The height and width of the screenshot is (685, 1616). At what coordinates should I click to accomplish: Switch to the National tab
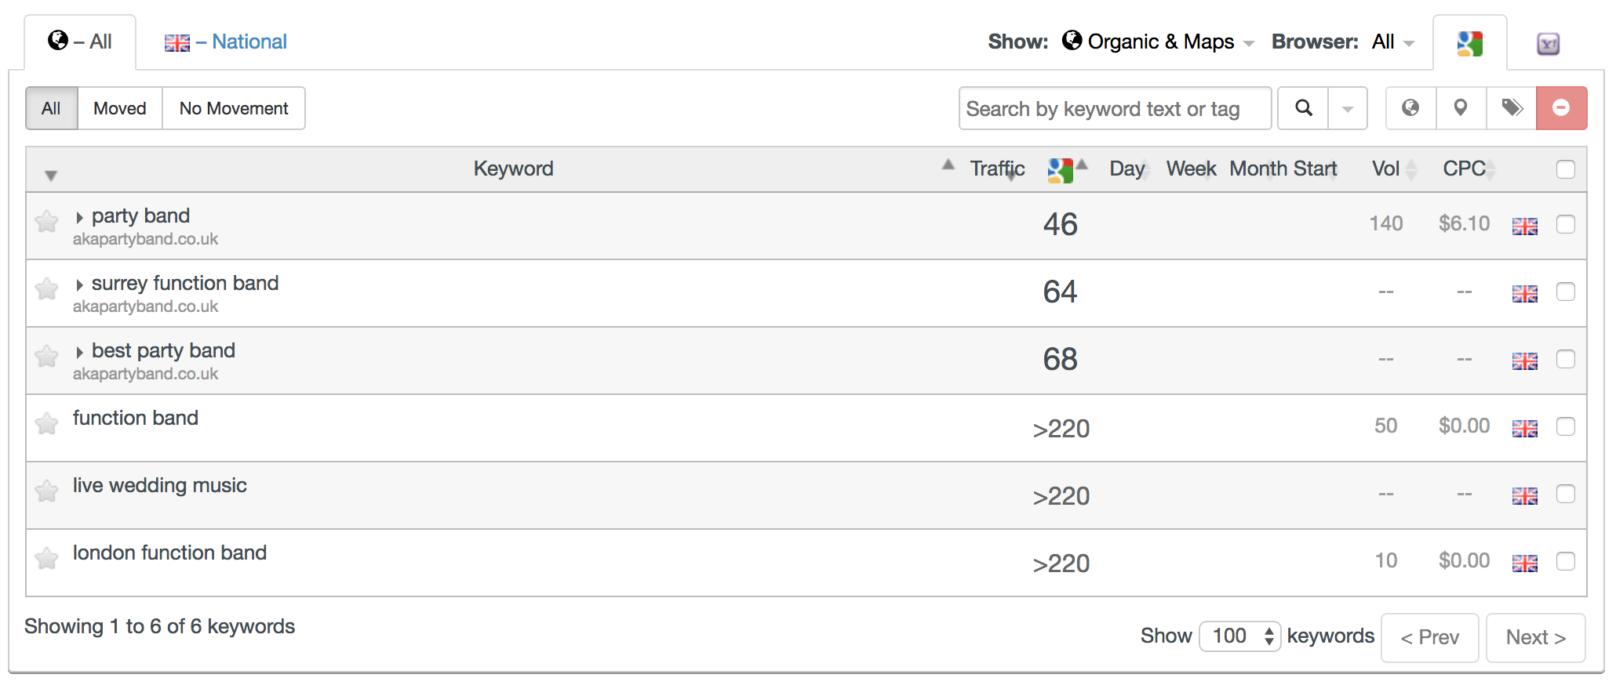click(x=226, y=42)
